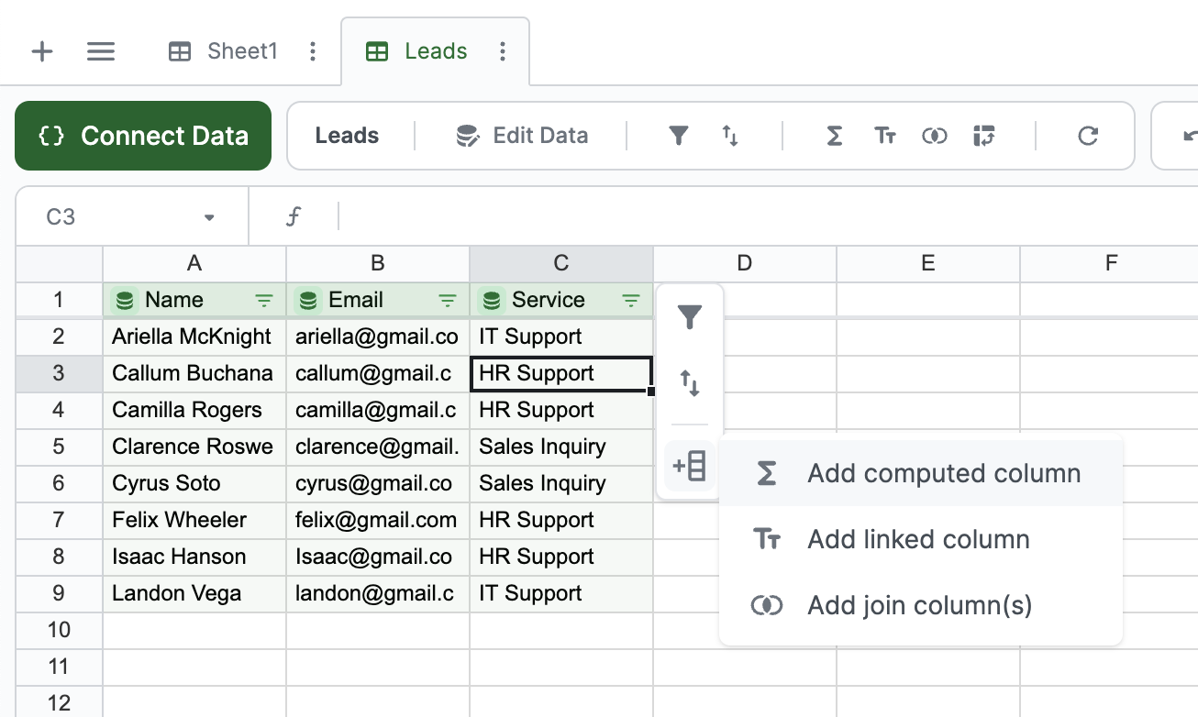Open the Leads tab options menu
This screenshot has width=1198, height=717.
pos(502,51)
